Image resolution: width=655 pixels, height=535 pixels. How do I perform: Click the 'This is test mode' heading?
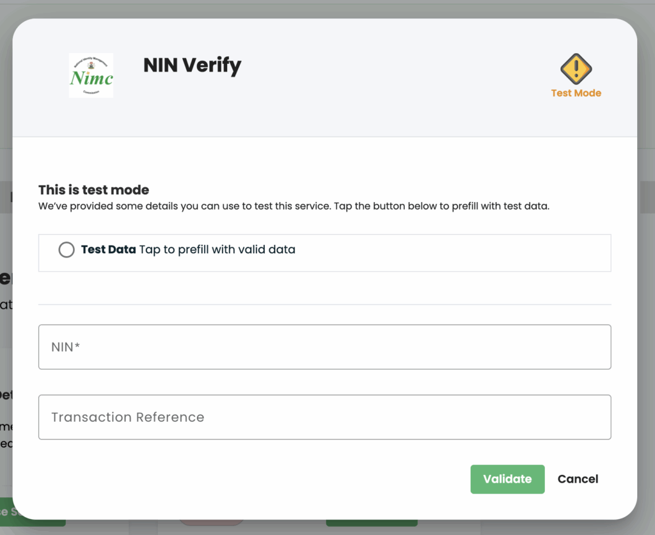point(93,190)
